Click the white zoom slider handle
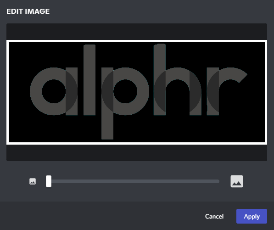This screenshot has width=274, height=230. click(x=49, y=181)
